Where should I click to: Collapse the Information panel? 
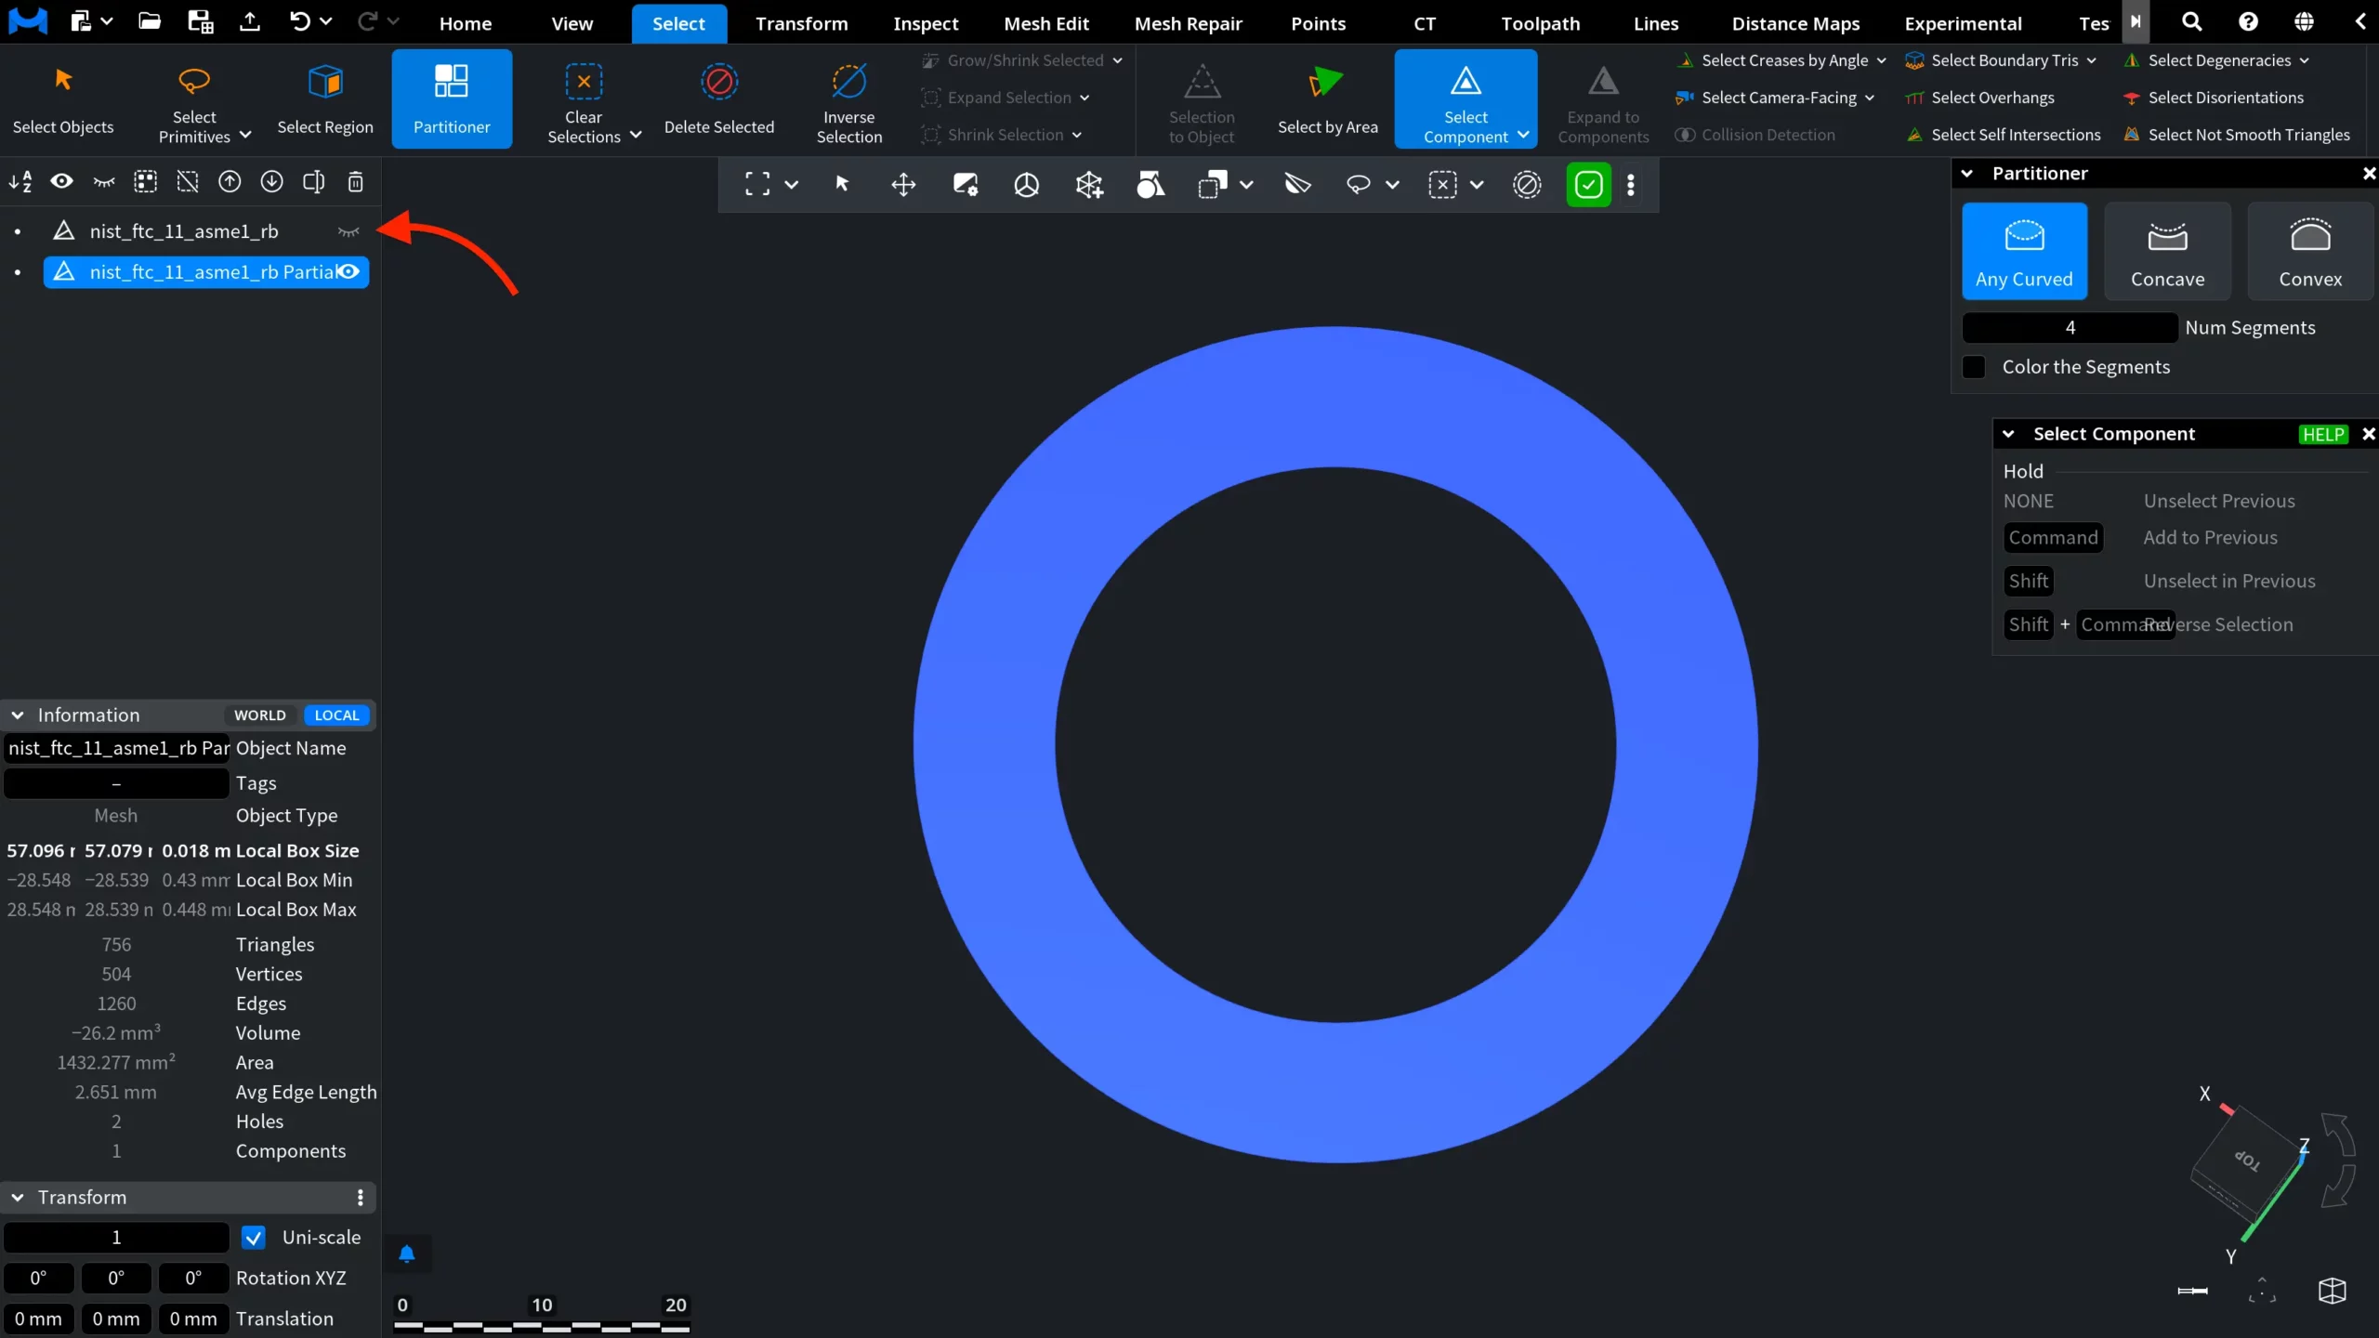click(x=18, y=715)
